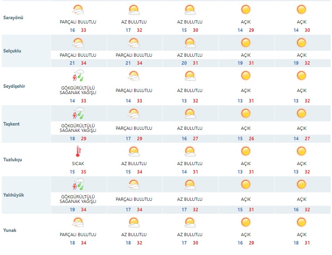Click Sarayönü's first partly cloudy icon
This screenshot has width=332, height=255.
coord(78,9)
